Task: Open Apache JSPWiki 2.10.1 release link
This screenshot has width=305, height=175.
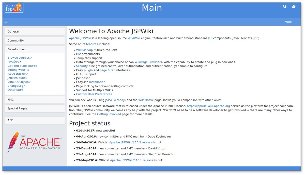Action: [132, 160]
